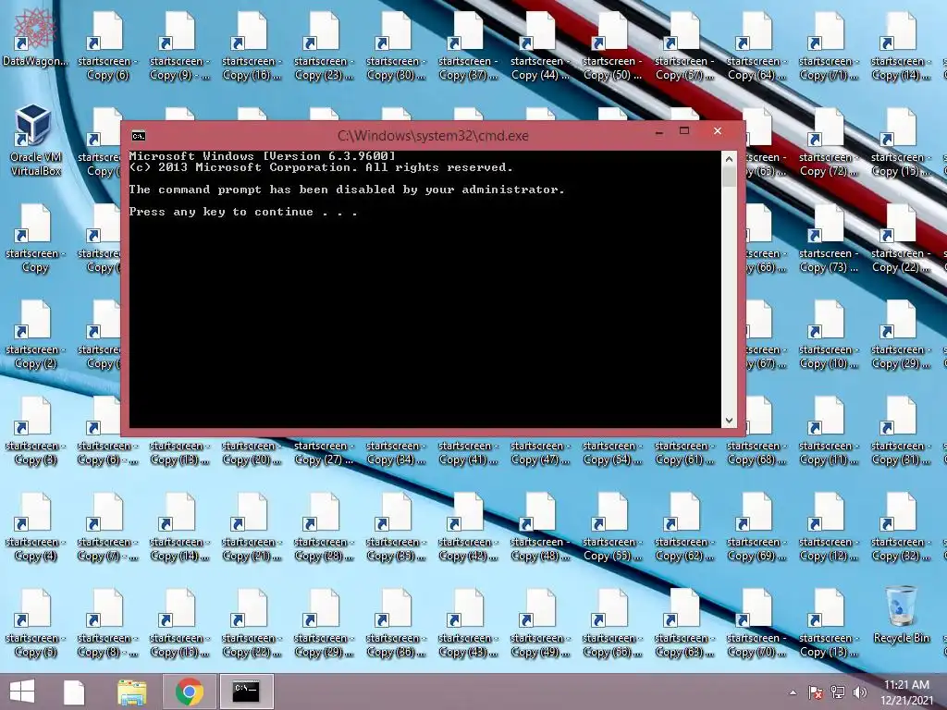This screenshot has height=710, width=947.
Task: Launch Oracle VM VirtualBox from desktop
Action: [x=35, y=140]
